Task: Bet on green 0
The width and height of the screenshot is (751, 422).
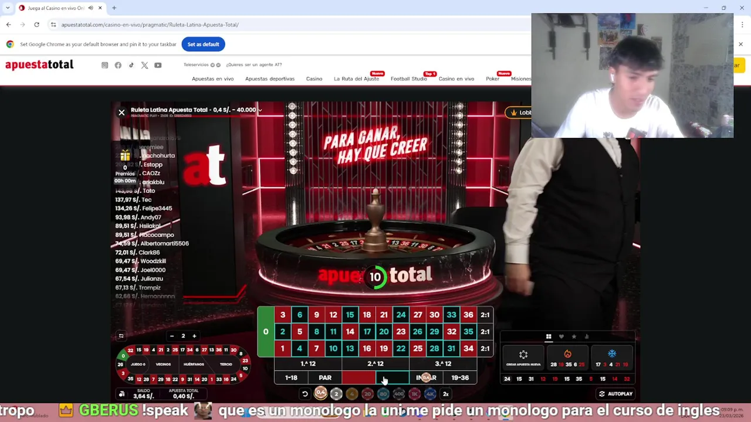Action: [266, 332]
